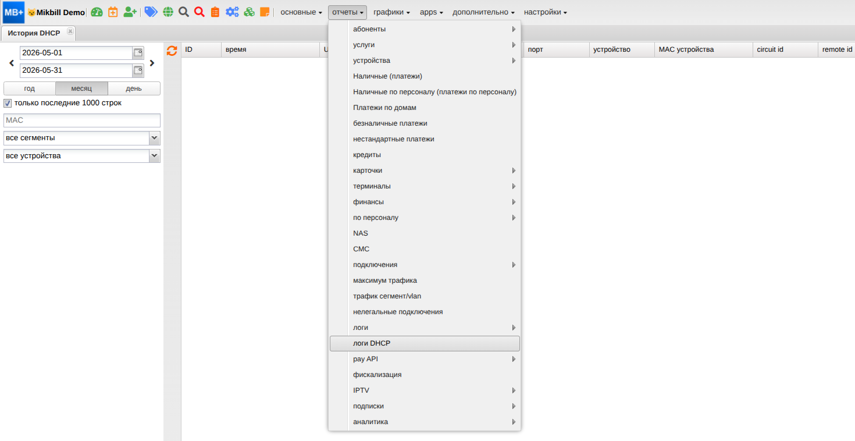Viewport: 855px width, 441px height.
Task: Refresh the DHCP history table
Action: 172,51
